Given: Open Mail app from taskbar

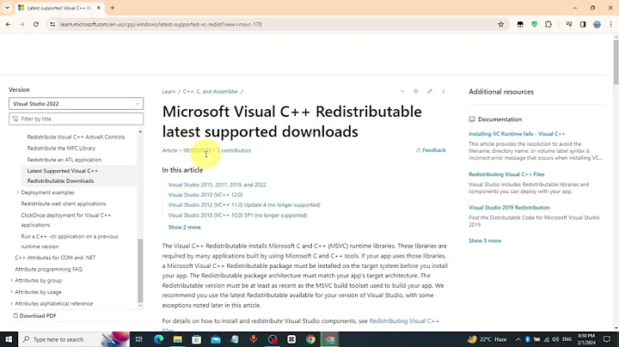Looking at the screenshot, I should 216,339.
